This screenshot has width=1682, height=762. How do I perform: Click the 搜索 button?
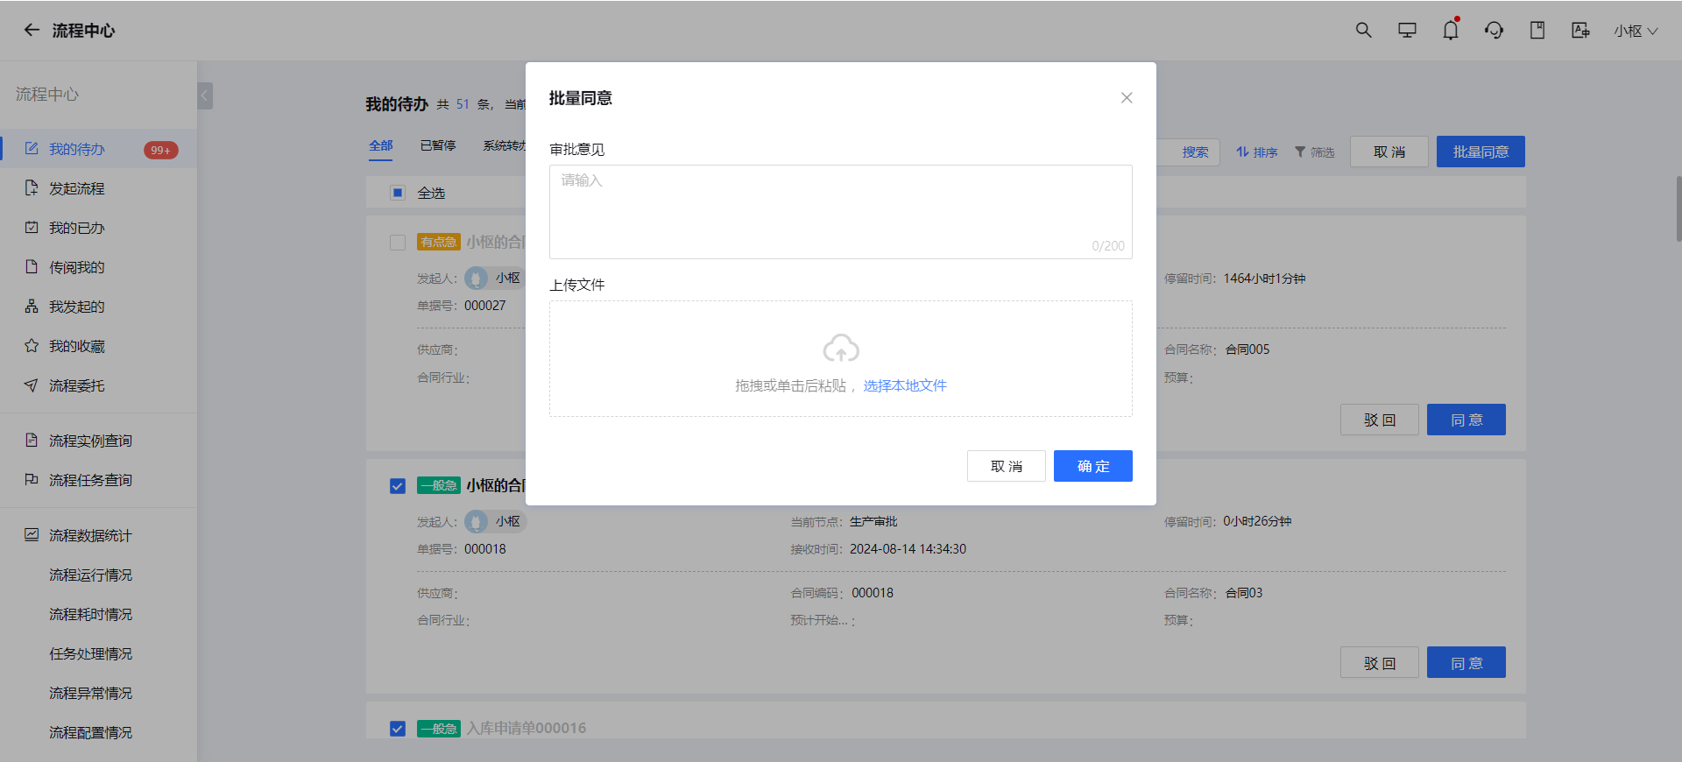point(1195,152)
